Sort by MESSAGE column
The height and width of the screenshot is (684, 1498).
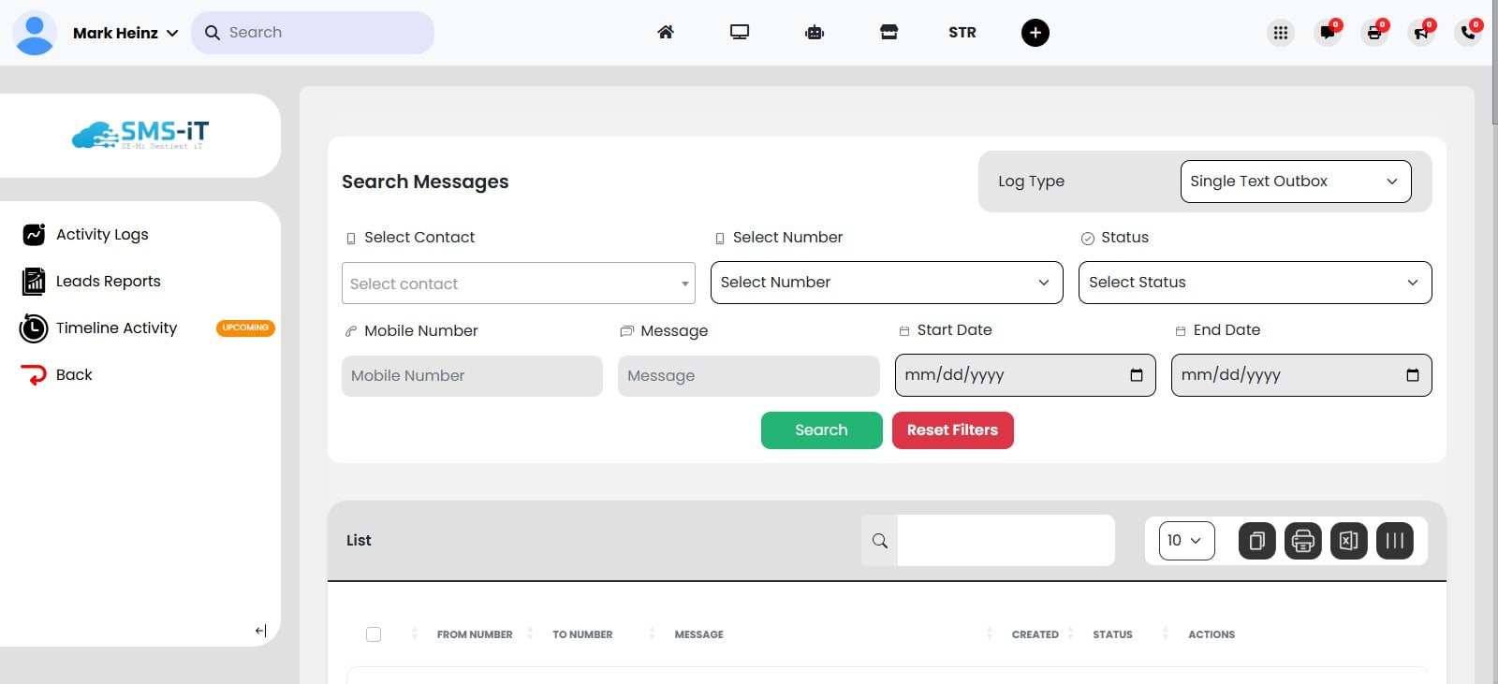[699, 634]
